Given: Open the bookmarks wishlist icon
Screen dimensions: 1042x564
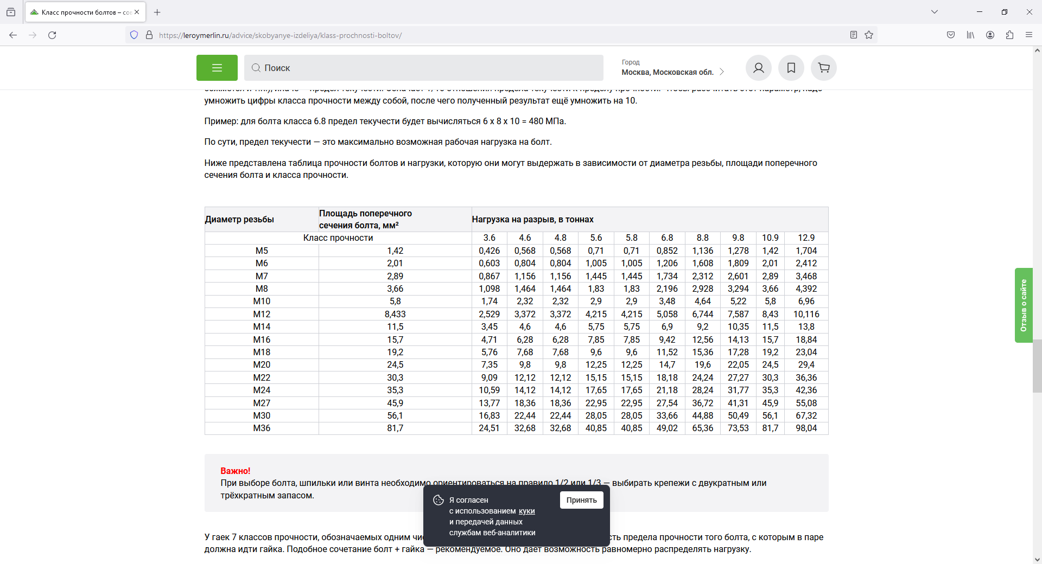Looking at the screenshot, I should 791,68.
